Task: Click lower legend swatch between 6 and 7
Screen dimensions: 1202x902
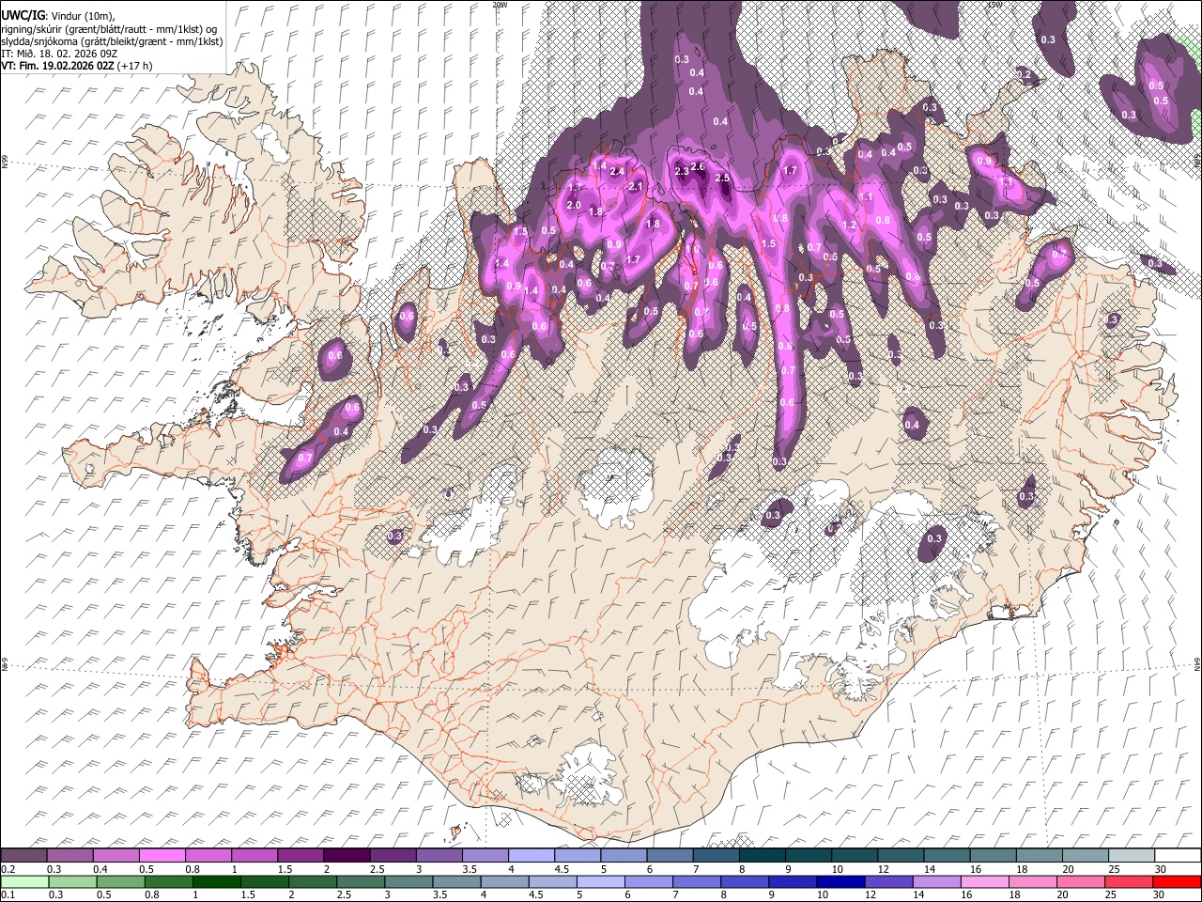Action: coord(649,881)
